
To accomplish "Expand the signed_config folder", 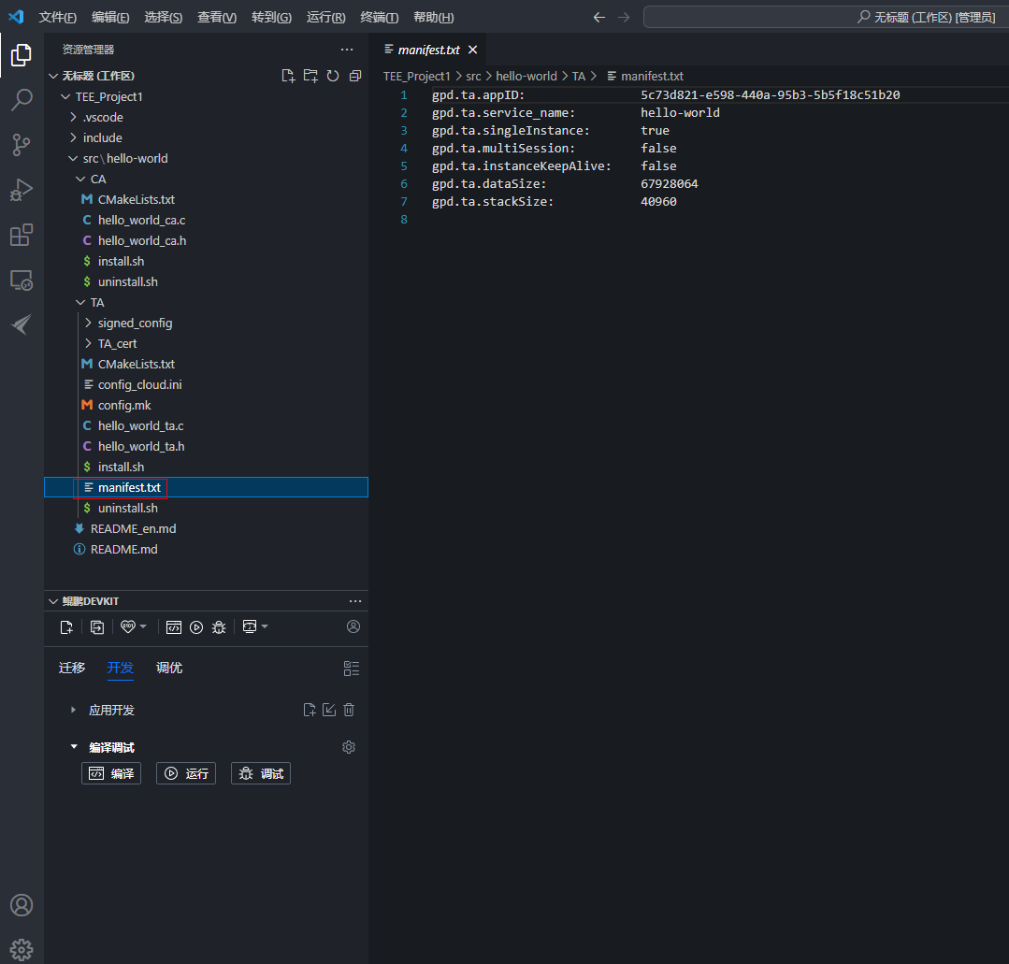I will (x=88, y=324).
